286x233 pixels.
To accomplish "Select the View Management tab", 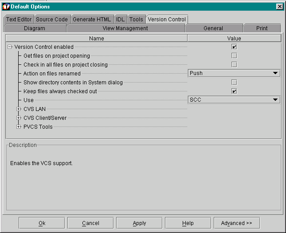I will [125, 28].
